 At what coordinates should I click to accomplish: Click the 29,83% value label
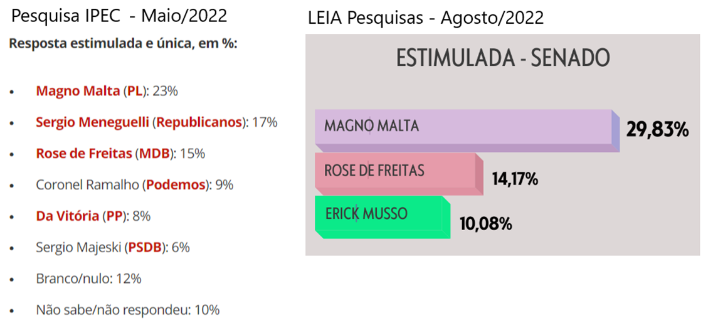point(658,130)
